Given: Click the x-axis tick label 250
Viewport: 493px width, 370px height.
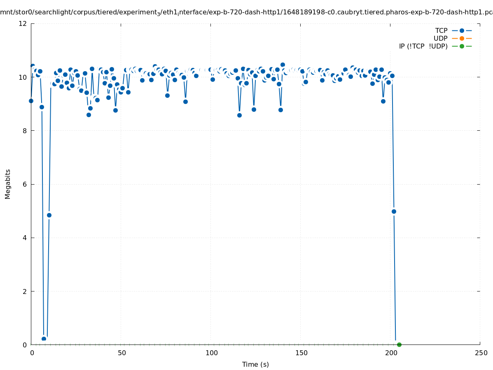Looking at the screenshot, I should [481, 353].
